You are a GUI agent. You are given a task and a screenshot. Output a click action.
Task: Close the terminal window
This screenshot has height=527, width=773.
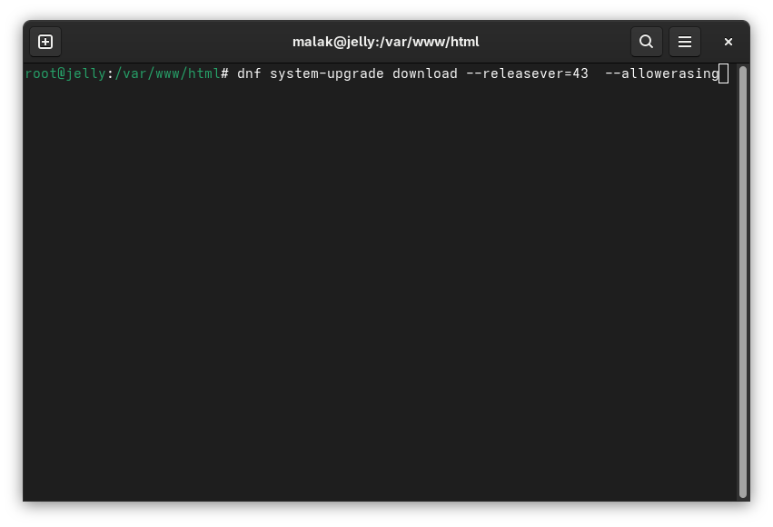728,42
